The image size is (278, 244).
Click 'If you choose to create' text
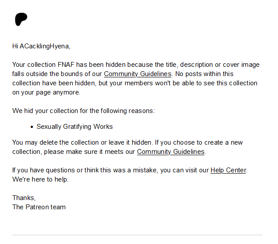[x=189, y=142]
